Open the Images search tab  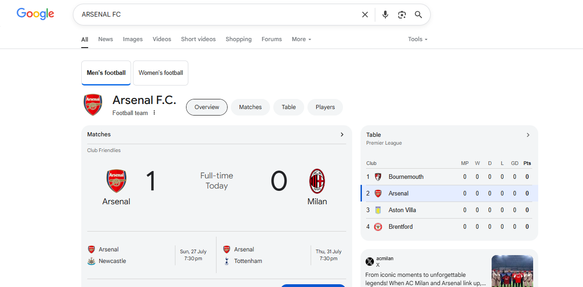[132, 39]
